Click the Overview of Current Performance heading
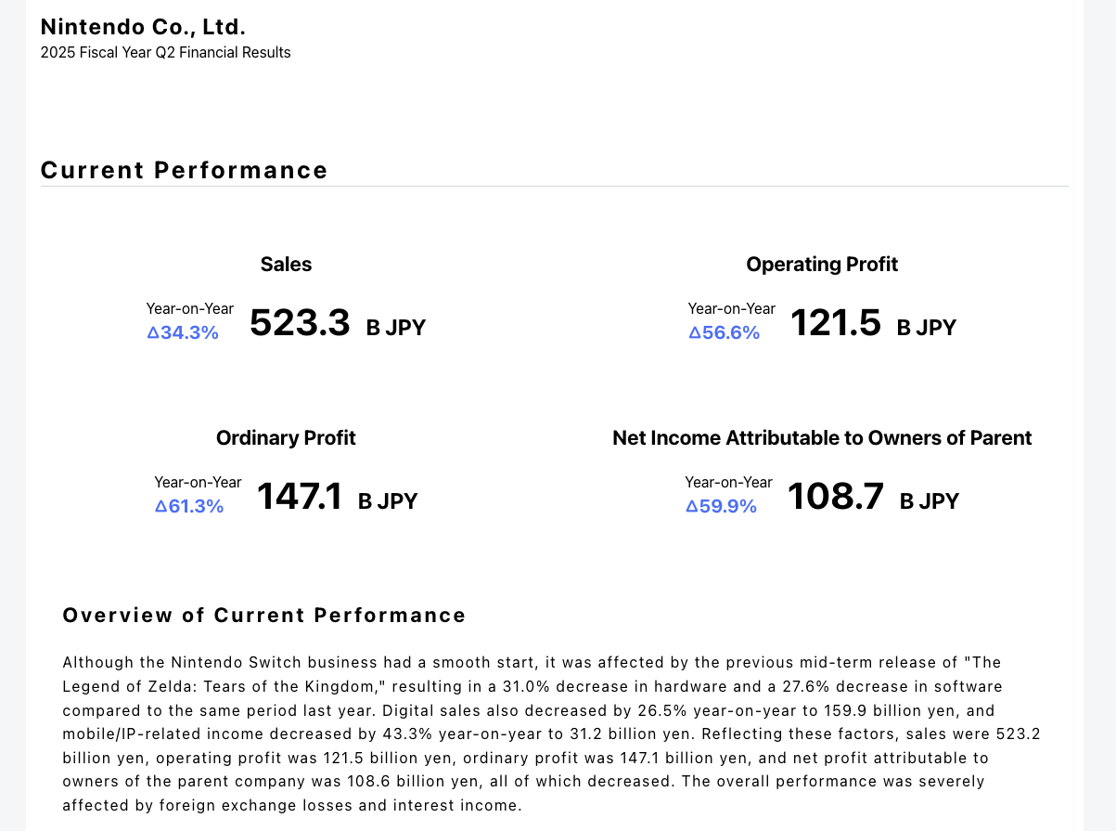Screen dimensions: 1116x831 264,616
